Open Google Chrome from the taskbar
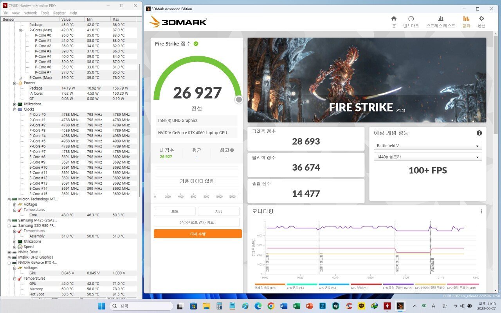The width and height of the screenshot is (501, 313). click(271, 306)
